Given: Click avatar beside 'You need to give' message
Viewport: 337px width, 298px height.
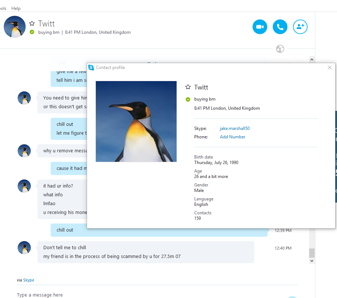Looking at the screenshot, I should coord(24,98).
